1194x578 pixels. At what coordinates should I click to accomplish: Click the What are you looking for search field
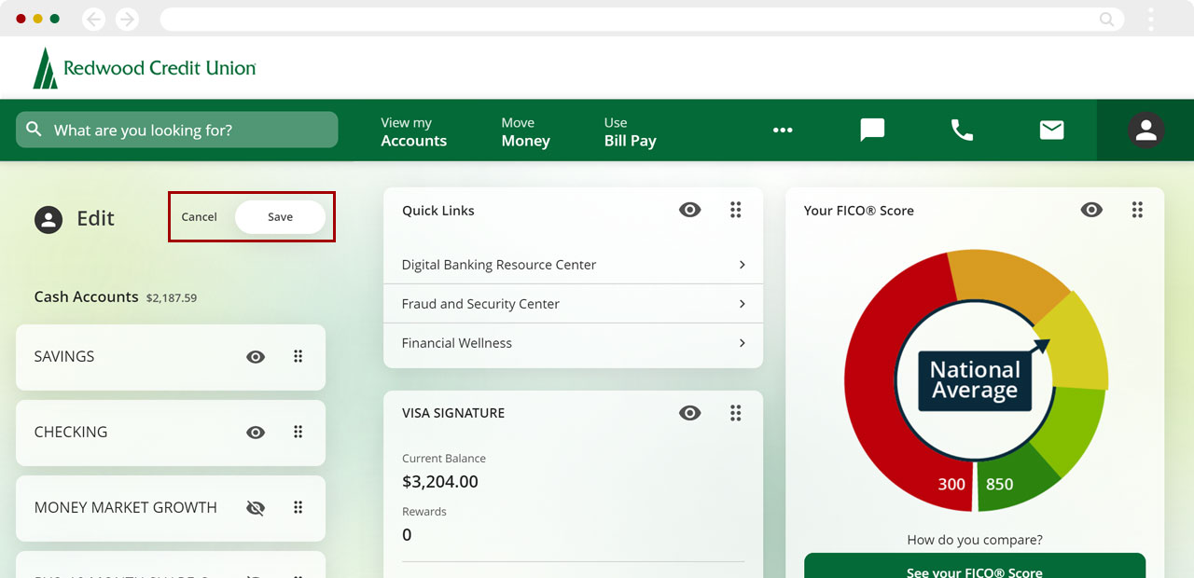[x=177, y=130]
